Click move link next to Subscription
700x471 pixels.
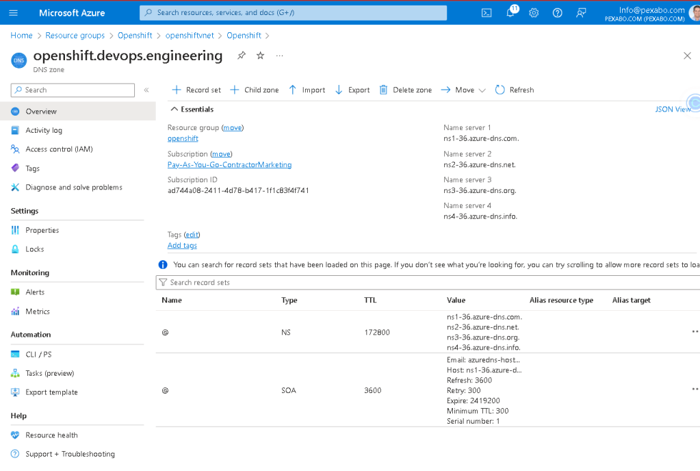click(x=222, y=154)
